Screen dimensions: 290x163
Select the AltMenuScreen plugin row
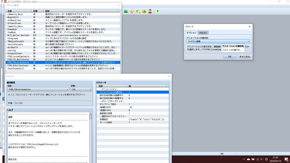tap(63, 20)
